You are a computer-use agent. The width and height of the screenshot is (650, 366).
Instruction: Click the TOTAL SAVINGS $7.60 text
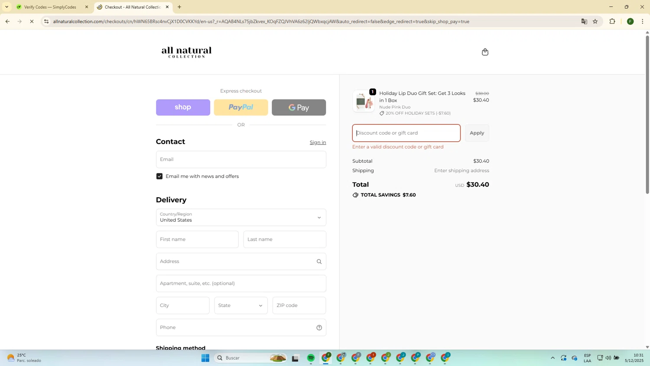click(384, 195)
